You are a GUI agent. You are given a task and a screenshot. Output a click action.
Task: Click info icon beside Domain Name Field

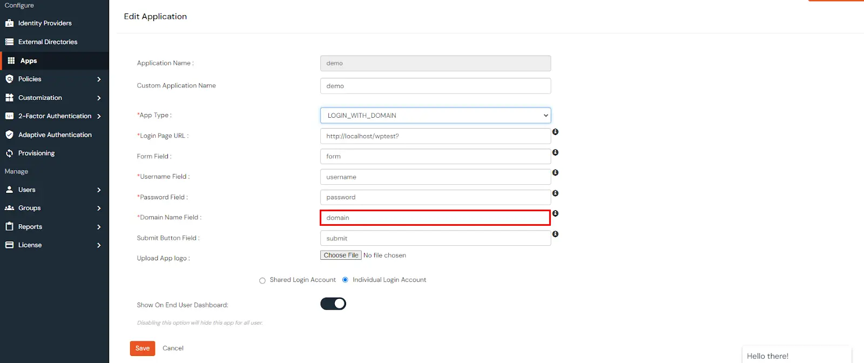coord(555,213)
